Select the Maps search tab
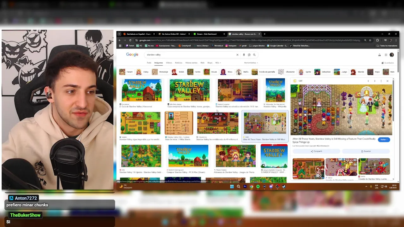 tap(210, 63)
